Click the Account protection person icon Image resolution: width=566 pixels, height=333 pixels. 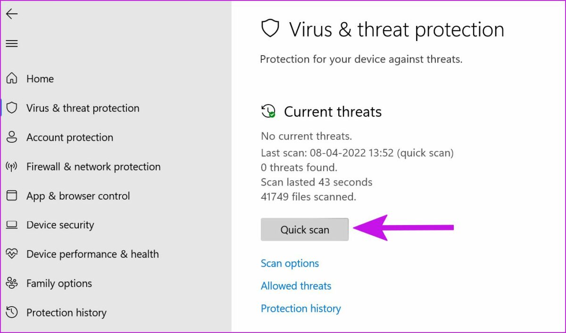point(12,137)
